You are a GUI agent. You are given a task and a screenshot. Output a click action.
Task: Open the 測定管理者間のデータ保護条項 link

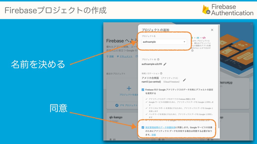(x=160, y=127)
